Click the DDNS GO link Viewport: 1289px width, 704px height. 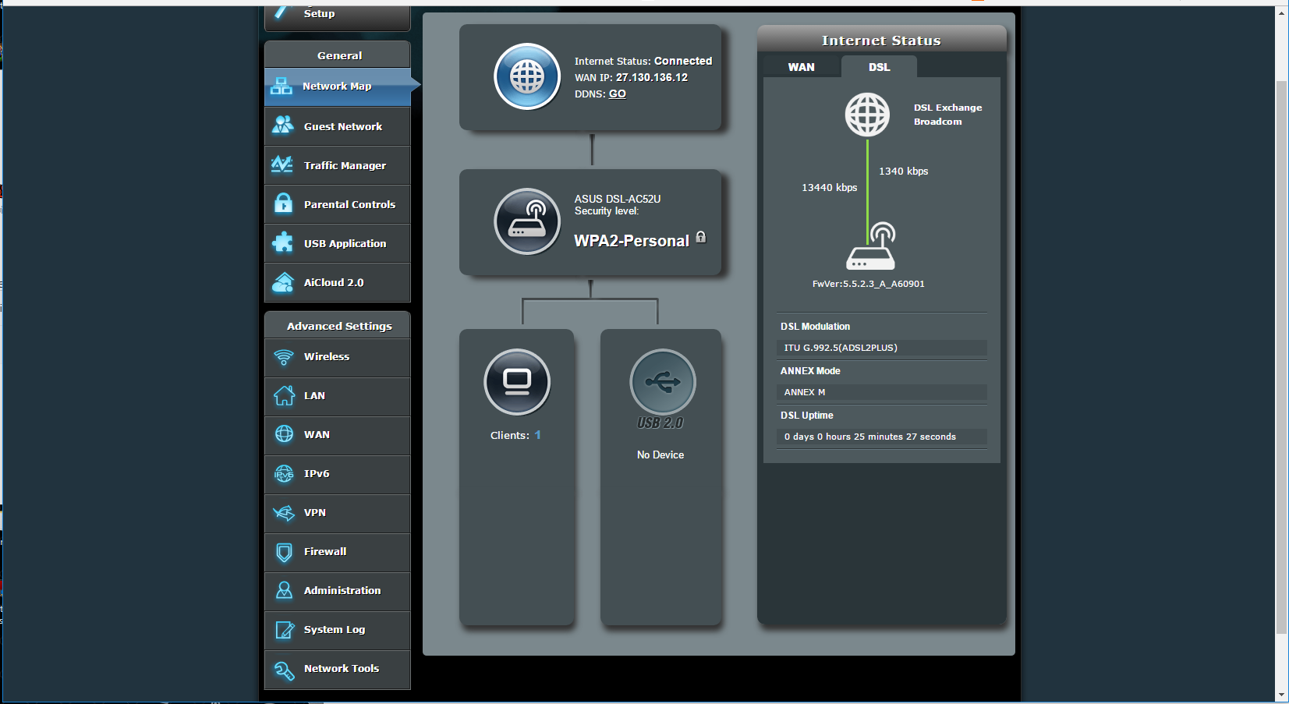coord(618,94)
